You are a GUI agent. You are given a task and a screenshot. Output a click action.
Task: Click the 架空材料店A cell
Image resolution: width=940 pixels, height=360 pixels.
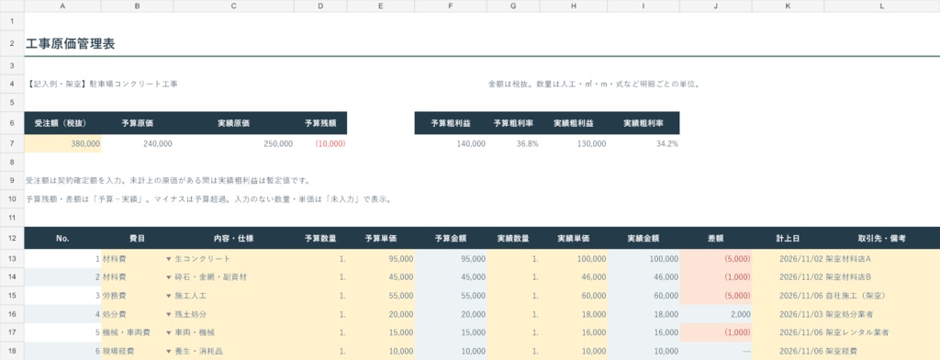(882, 259)
